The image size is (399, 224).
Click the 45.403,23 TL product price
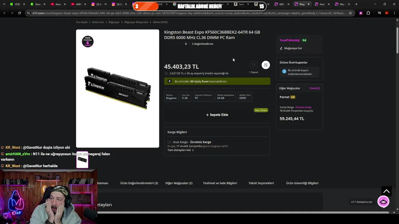click(x=181, y=67)
